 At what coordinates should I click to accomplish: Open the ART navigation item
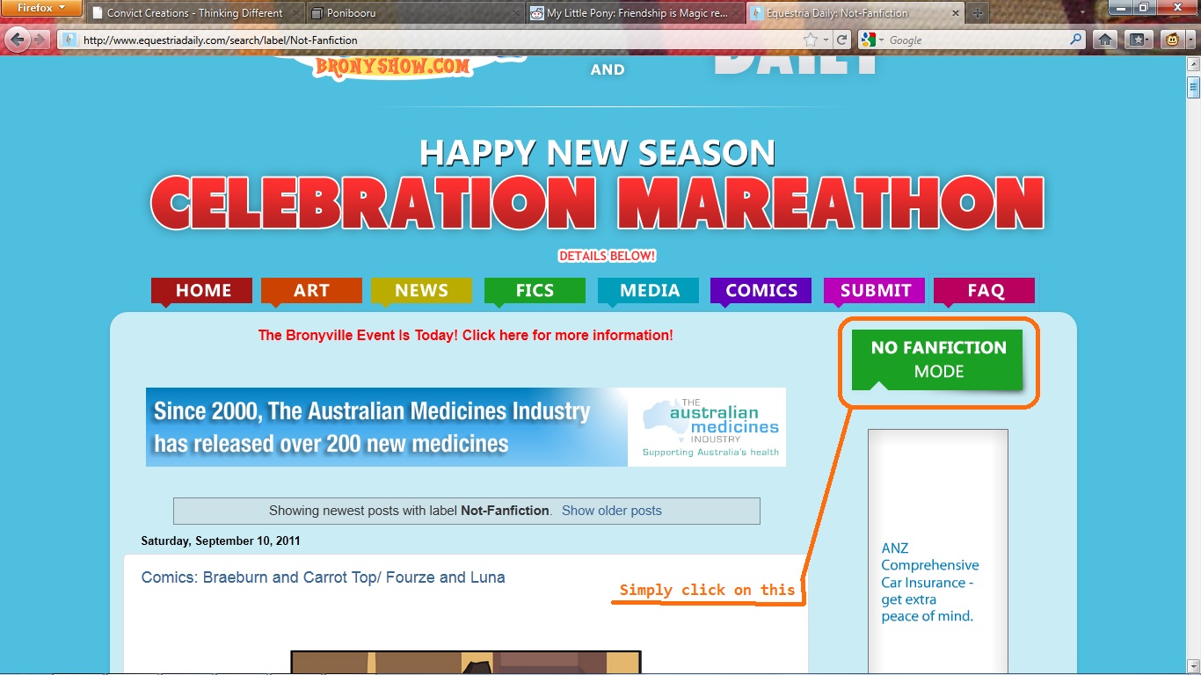[311, 291]
